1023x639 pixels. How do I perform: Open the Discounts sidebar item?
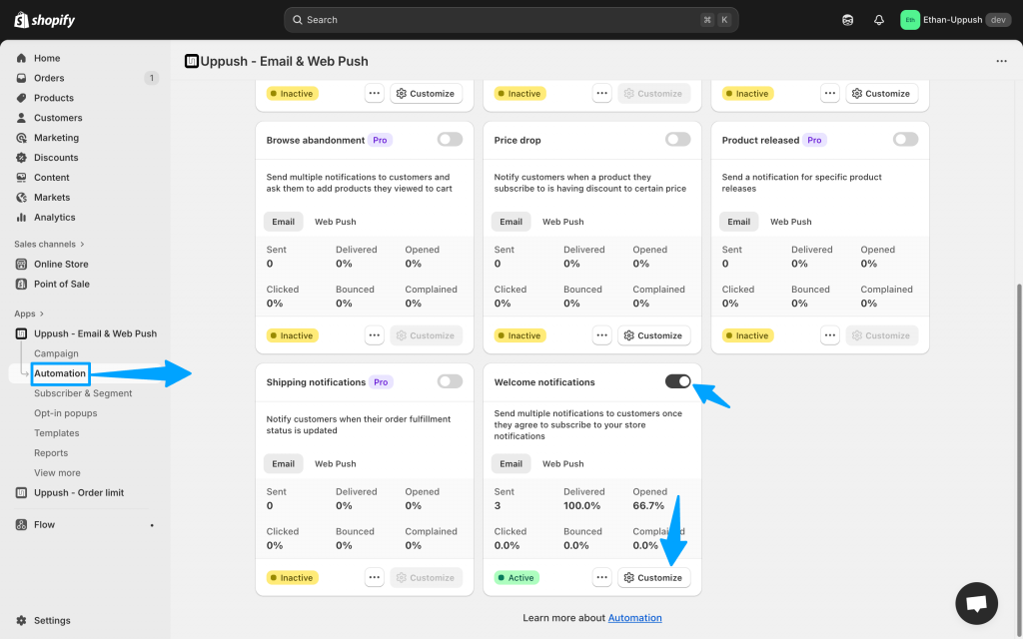pyautogui.click(x=56, y=158)
